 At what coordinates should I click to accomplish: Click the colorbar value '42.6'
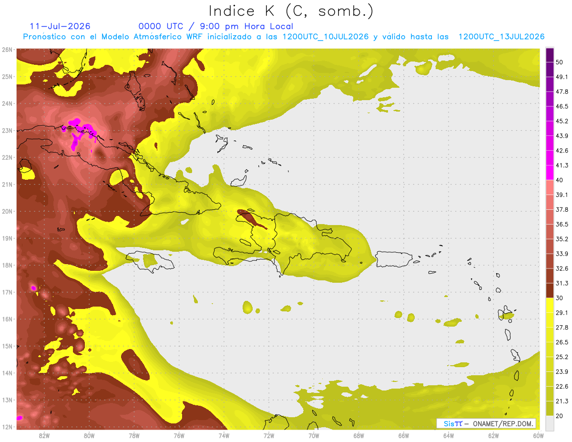coord(562,151)
